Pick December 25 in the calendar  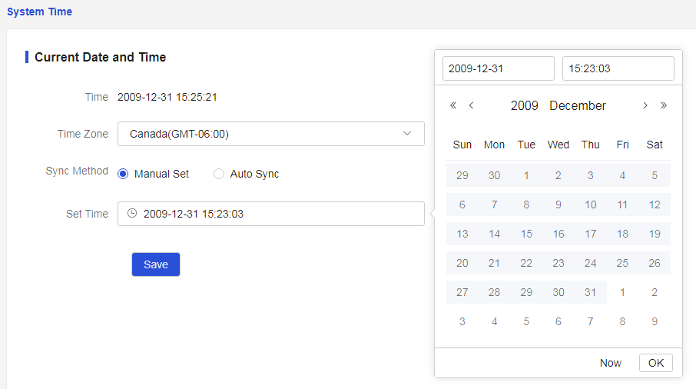click(622, 263)
